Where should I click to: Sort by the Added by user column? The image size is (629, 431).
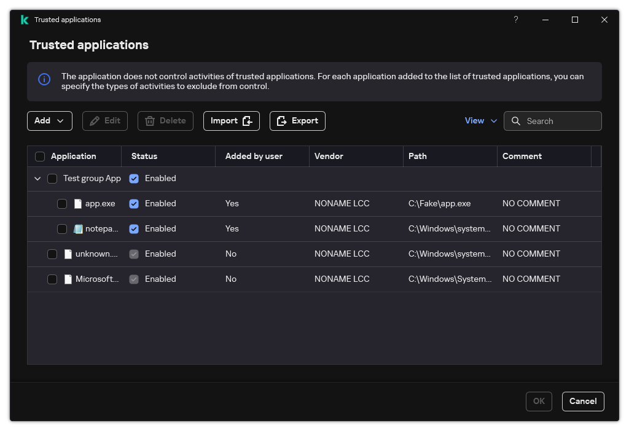pyautogui.click(x=254, y=157)
